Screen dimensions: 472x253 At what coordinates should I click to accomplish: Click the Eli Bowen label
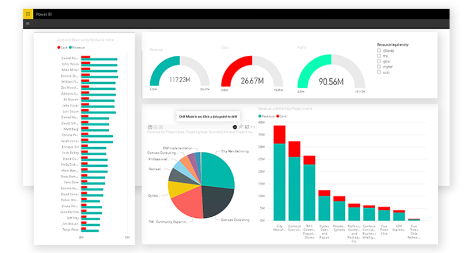(x=71, y=99)
